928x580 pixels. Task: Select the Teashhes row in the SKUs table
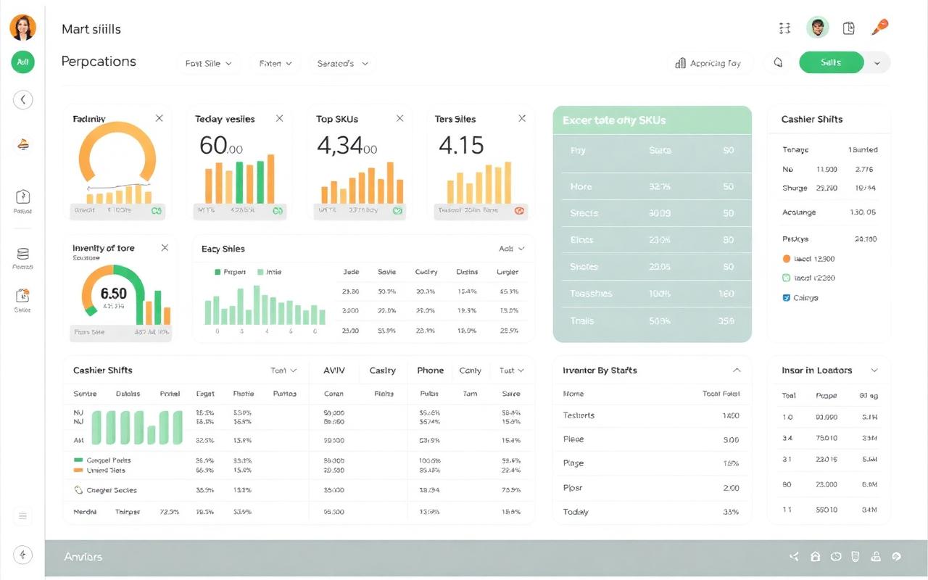(x=652, y=294)
